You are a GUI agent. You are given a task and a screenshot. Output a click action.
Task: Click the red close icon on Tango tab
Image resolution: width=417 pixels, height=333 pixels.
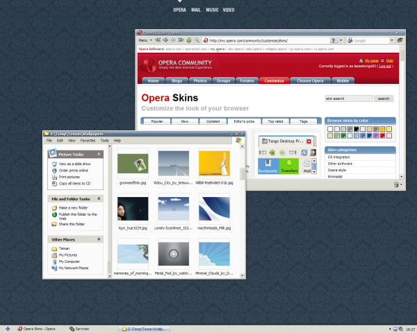[309, 142]
